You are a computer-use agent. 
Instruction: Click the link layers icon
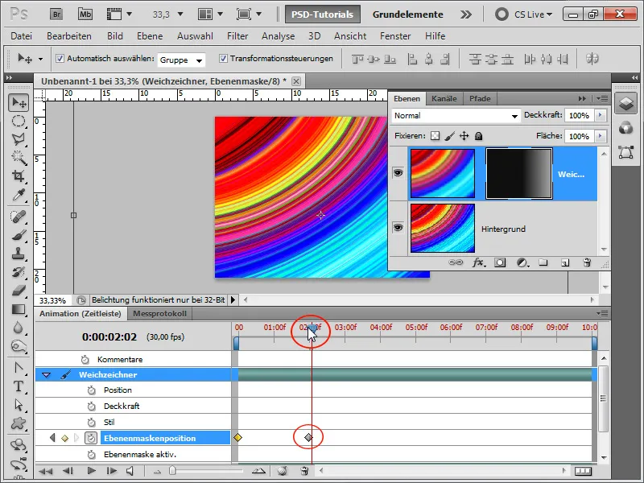click(x=456, y=262)
